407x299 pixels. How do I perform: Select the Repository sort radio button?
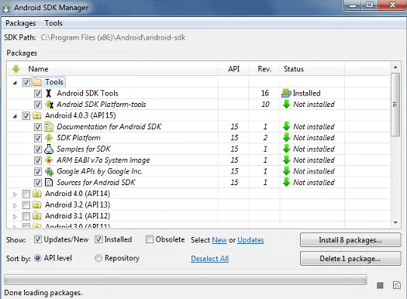pyautogui.click(x=98, y=258)
